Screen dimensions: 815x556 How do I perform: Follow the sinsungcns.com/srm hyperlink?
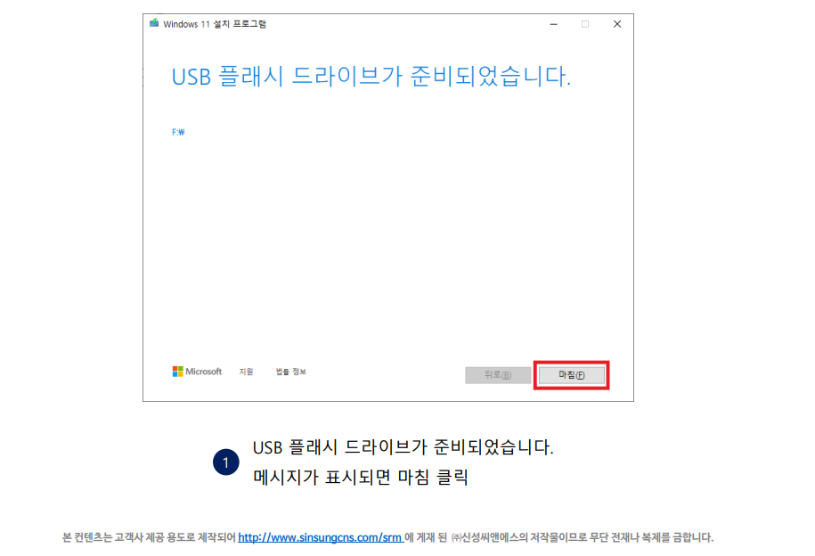[320, 537]
